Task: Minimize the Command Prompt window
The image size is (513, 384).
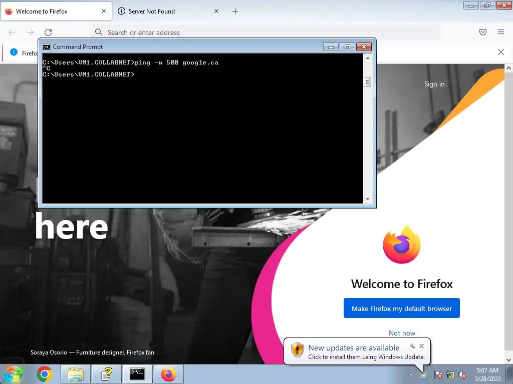Action: tap(331, 47)
